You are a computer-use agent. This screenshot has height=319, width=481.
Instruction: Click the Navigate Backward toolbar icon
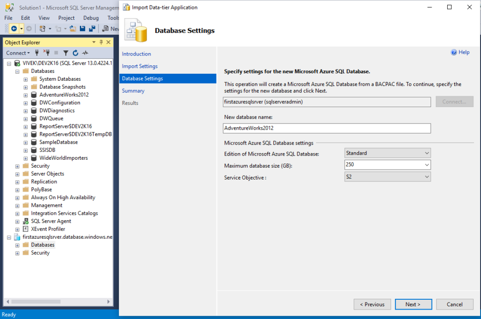click(13, 29)
